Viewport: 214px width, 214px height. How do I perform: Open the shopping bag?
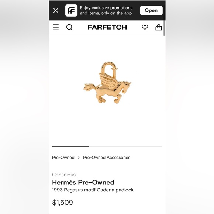[159, 27]
